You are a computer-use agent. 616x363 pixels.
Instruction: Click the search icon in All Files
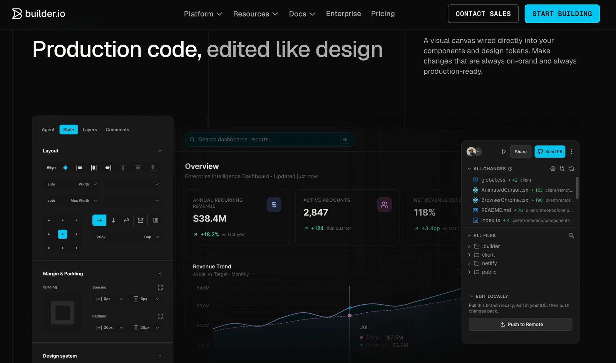(571, 235)
